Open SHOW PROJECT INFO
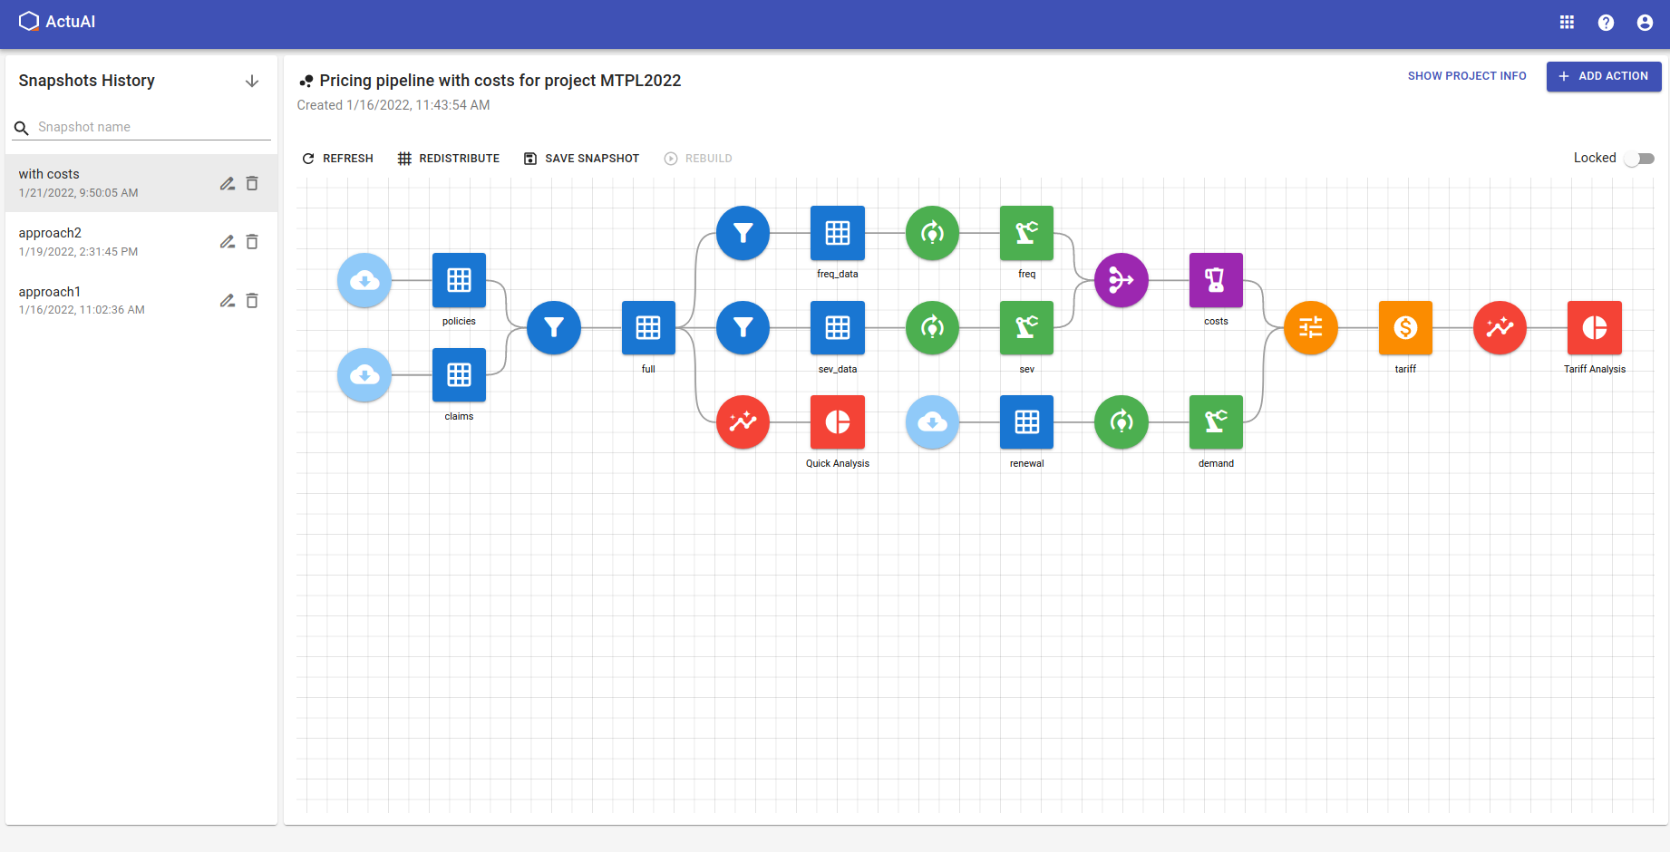 (x=1466, y=76)
